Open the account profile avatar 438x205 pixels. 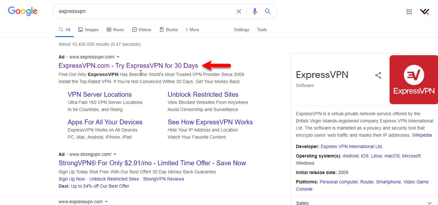tap(425, 12)
